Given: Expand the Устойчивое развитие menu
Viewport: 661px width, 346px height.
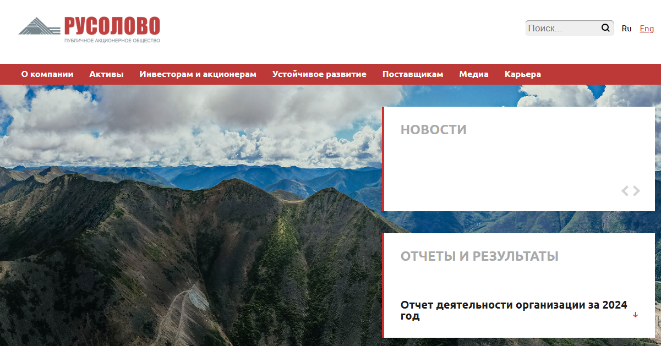Looking at the screenshot, I should pos(319,74).
